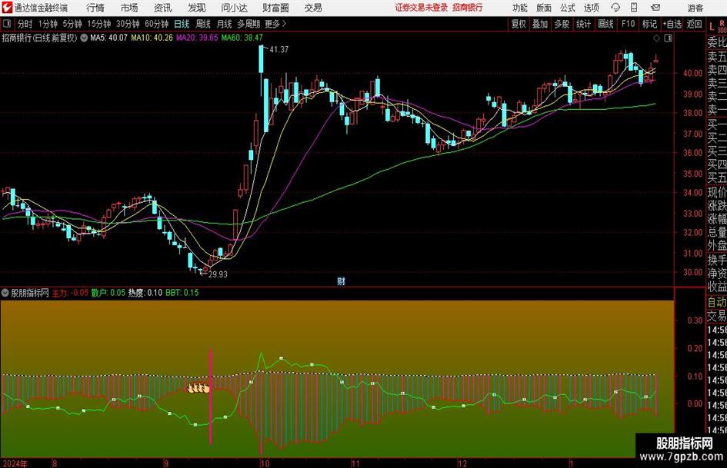Click the MA5: 40.07 label

(x=108, y=38)
